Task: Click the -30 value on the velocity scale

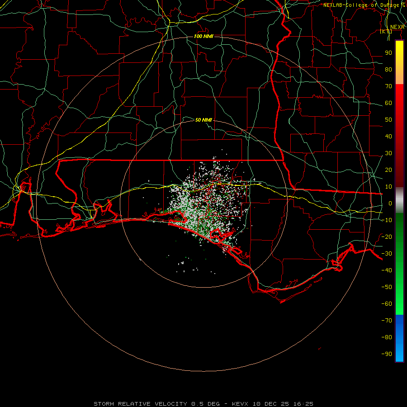Action: [387, 254]
